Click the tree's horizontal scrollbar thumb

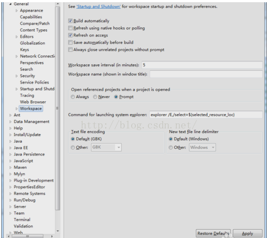[x=28, y=236]
